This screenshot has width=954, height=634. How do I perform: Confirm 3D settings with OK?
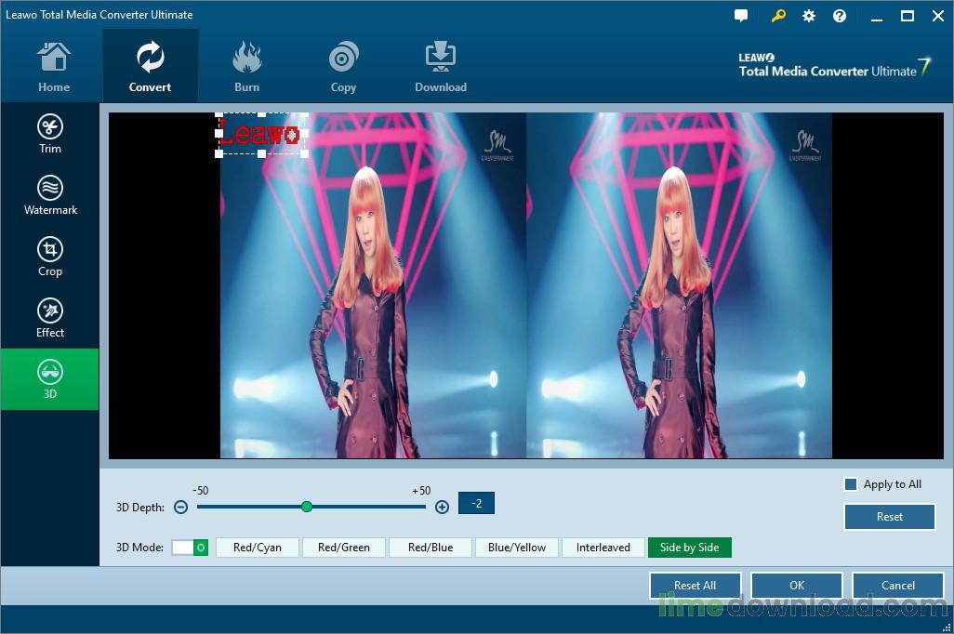796,585
